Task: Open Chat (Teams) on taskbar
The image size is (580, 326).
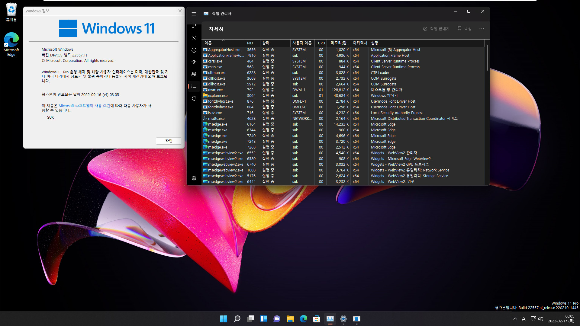Action: click(x=277, y=319)
